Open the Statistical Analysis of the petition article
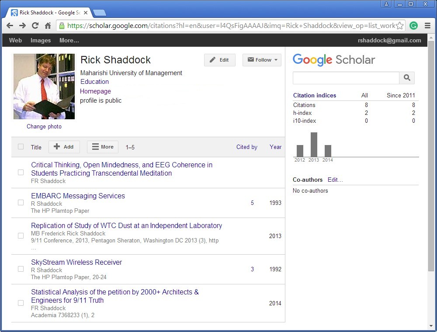The width and height of the screenshot is (437, 332). (115, 296)
